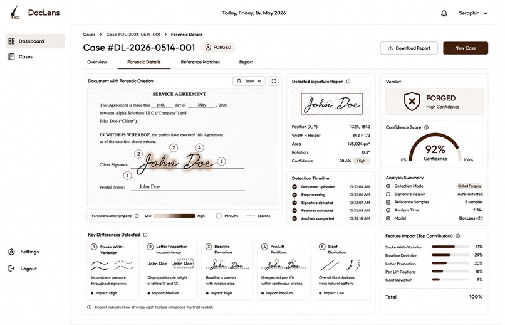Click the Skilled Forgery tag

coord(469,186)
